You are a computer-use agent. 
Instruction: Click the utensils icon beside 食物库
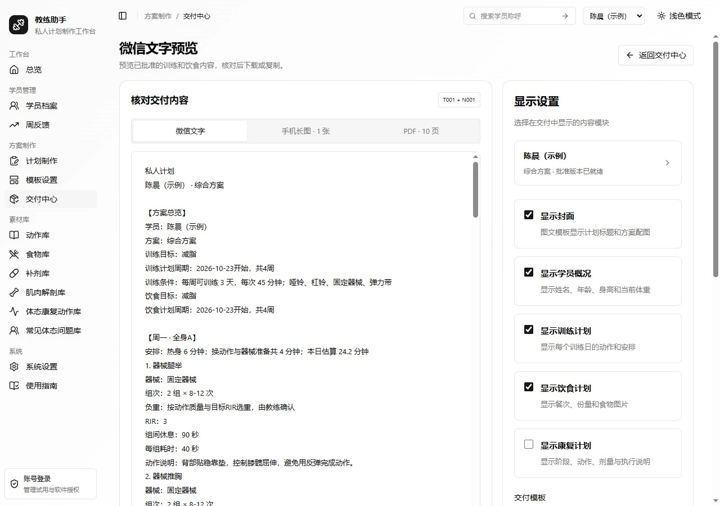tap(15, 254)
